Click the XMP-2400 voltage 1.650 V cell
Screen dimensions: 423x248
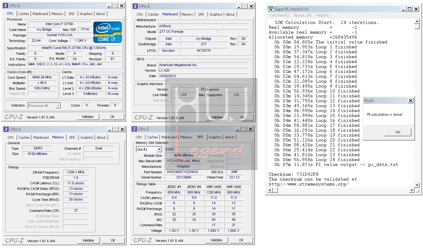(213, 231)
